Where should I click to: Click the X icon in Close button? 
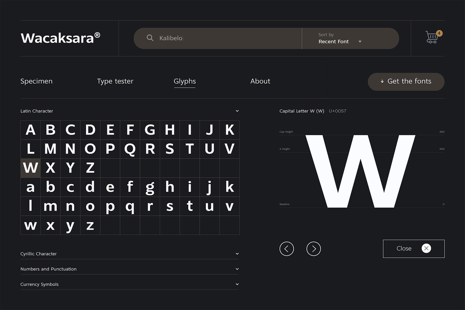(426, 248)
